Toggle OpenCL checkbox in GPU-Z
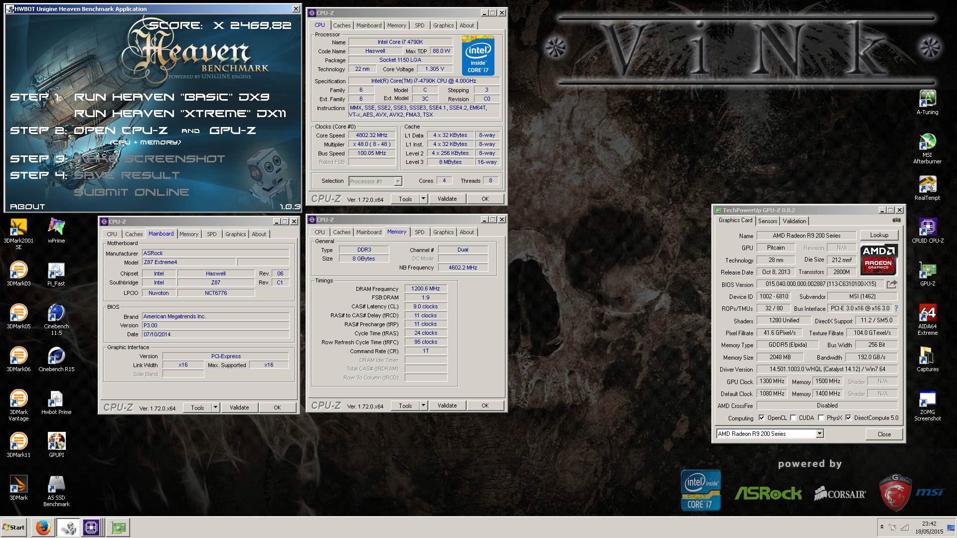Viewport: 957px width, 538px height. 762,418
